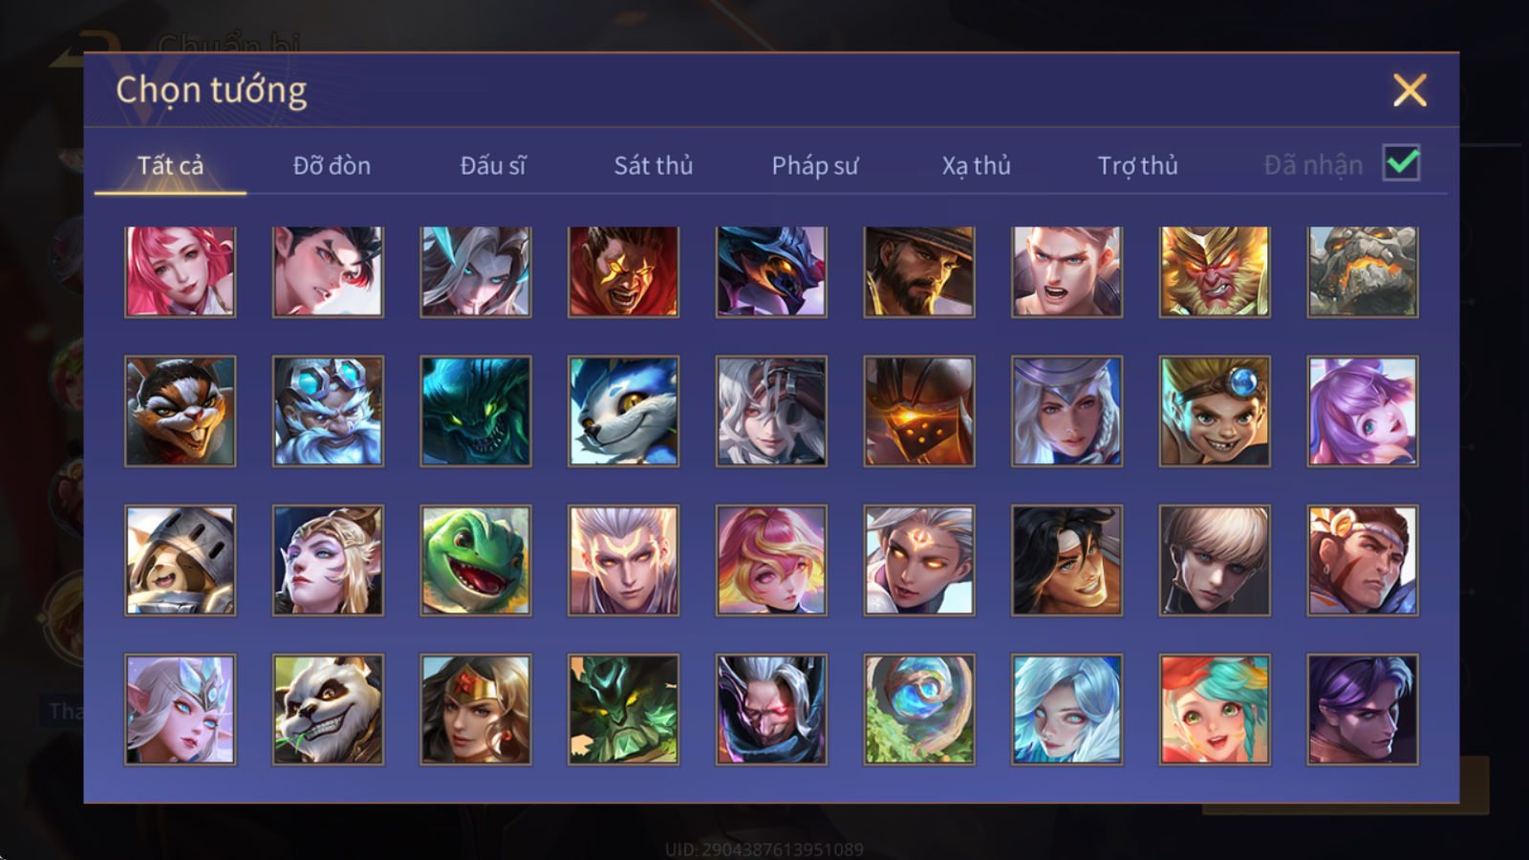The width and height of the screenshot is (1529, 860).
Task: Toggle the Đã nhận checkbox
Action: [x=1401, y=163]
